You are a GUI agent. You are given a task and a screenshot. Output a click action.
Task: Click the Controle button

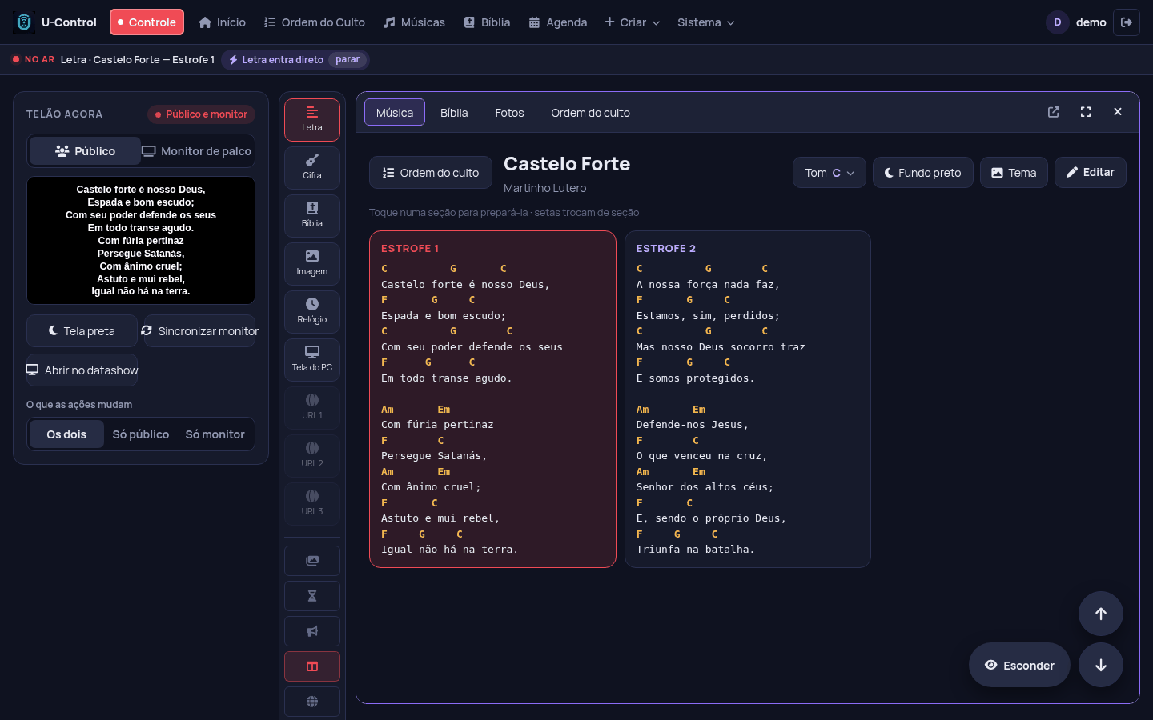(x=147, y=22)
